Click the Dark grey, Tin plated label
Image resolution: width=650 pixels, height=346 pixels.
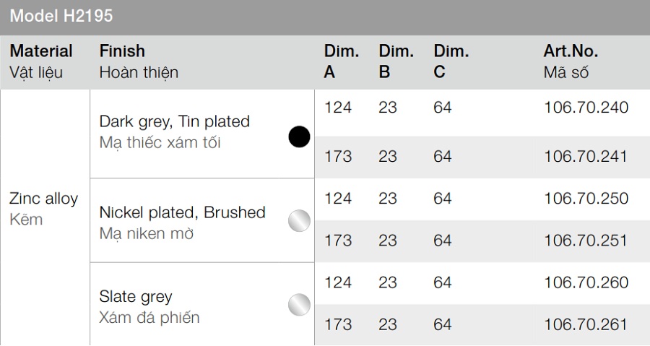[x=174, y=121]
